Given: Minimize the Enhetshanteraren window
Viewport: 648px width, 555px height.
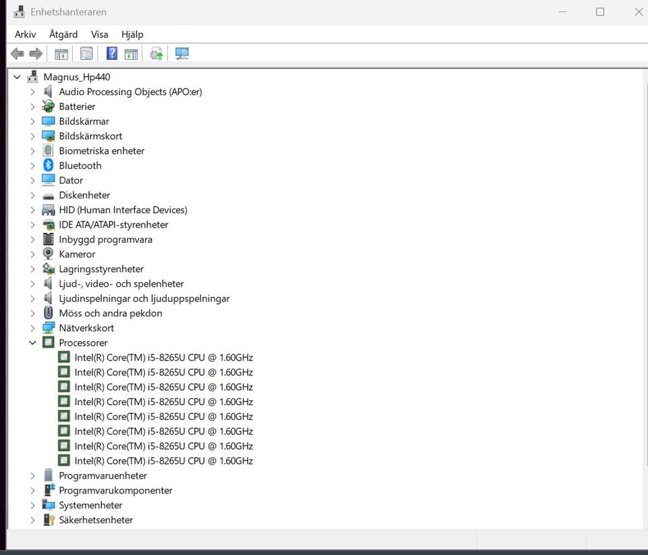Looking at the screenshot, I should 562,11.
